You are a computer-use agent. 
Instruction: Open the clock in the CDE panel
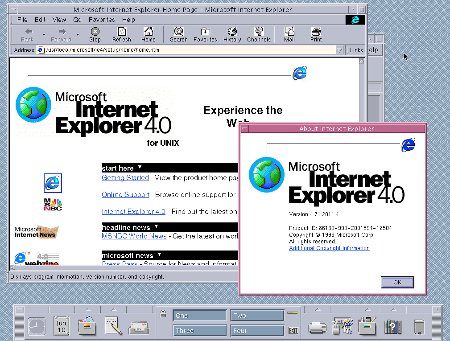point(37,326)
